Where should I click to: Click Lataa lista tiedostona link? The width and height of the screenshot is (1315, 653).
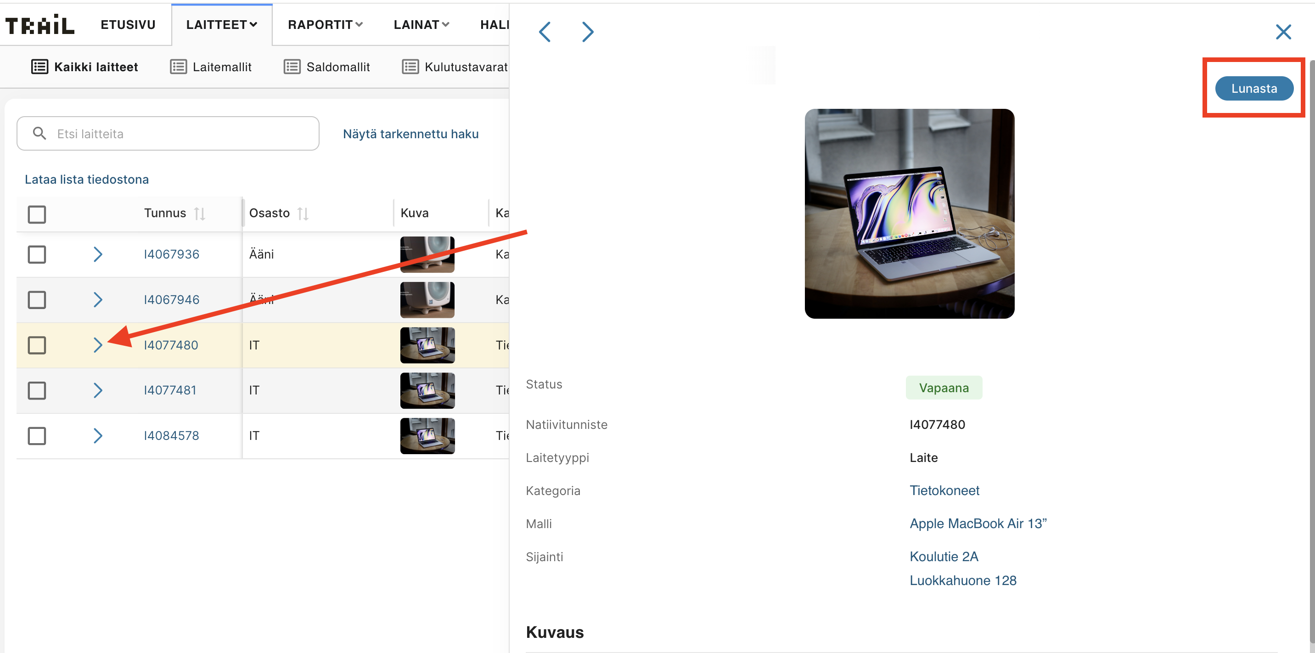pyautogui.click(x=87, y=179)
